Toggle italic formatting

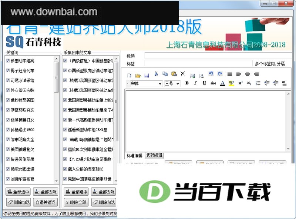click(196, 83)
